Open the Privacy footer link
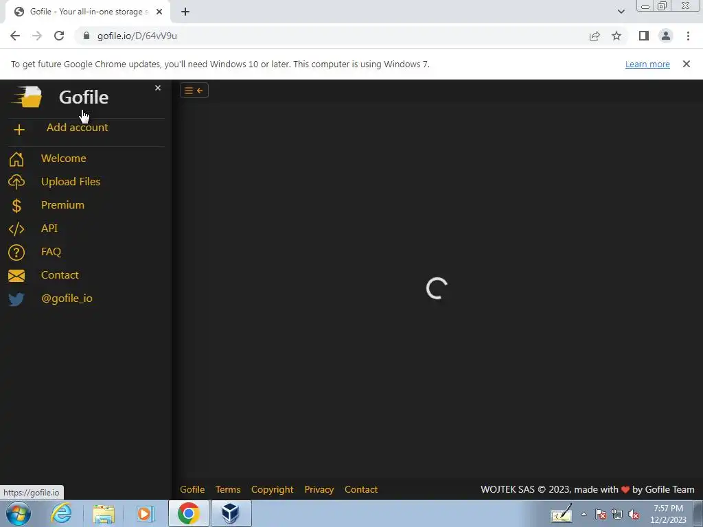 coord(319,489)
